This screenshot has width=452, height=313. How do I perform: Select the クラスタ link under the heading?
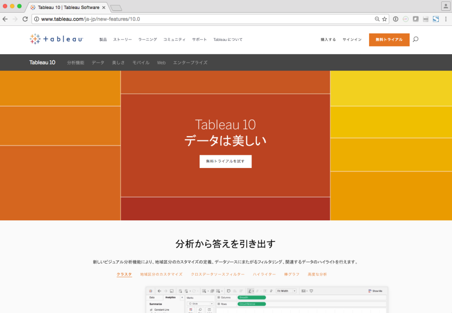click(124, 274)
